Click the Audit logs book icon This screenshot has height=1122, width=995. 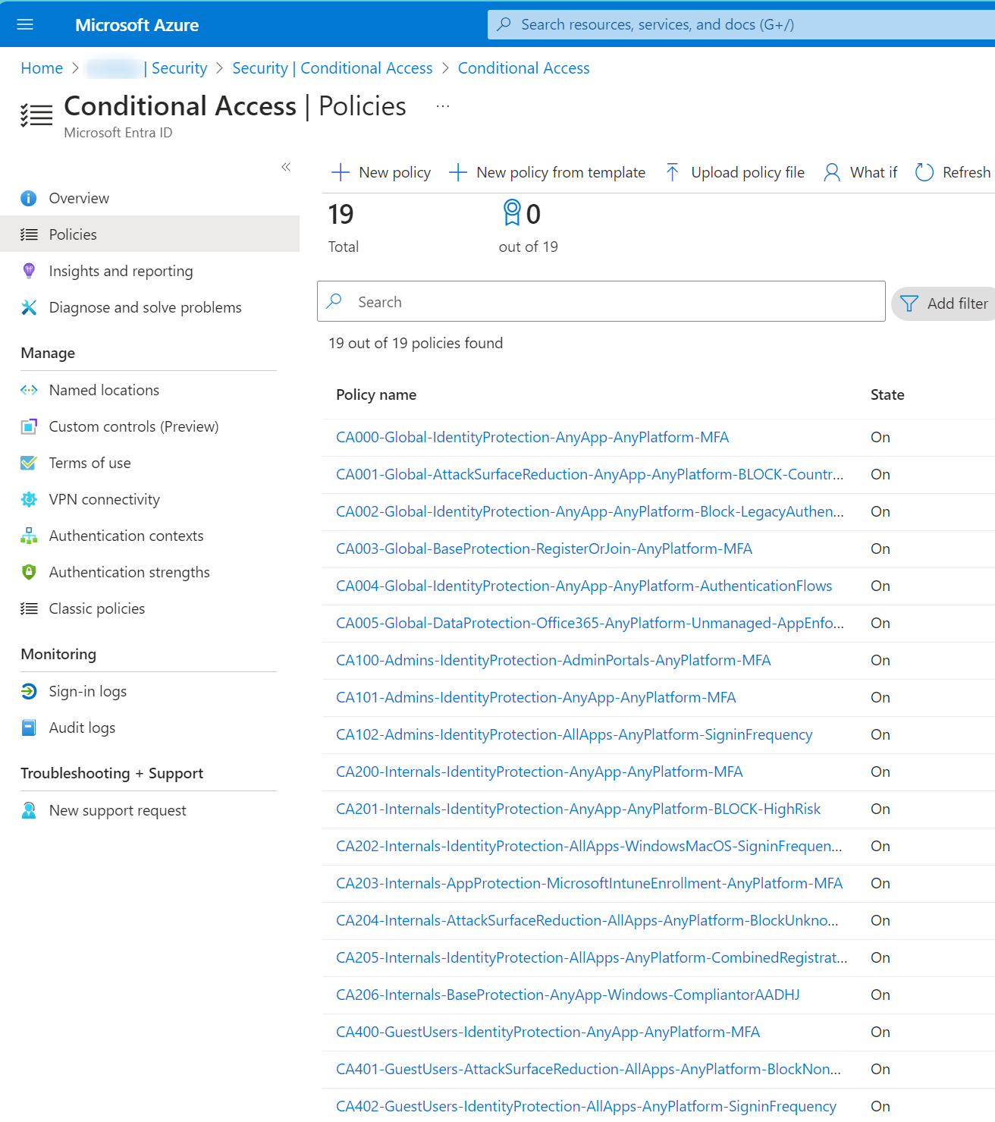pyautogui.click(x=29, y=728)
